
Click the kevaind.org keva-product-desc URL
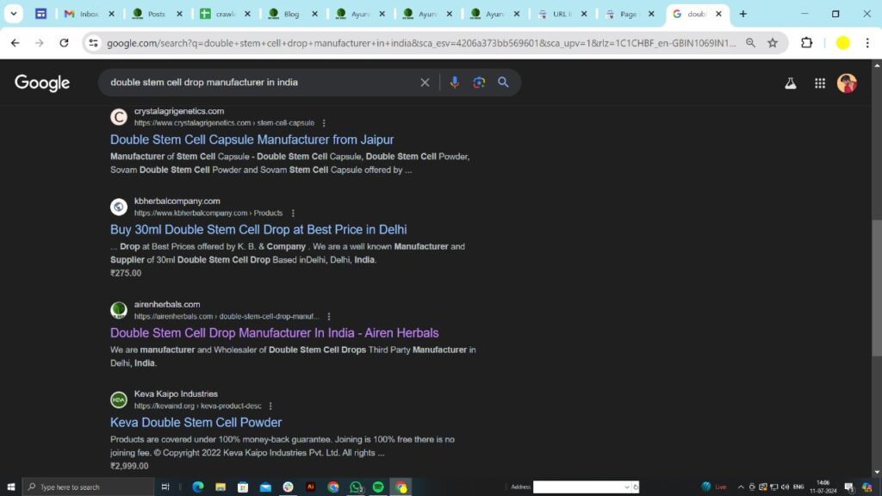point(197,406)
